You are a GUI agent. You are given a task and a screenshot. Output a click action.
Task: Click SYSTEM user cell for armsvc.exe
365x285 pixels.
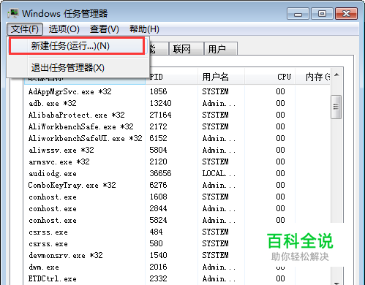(215, 161)
